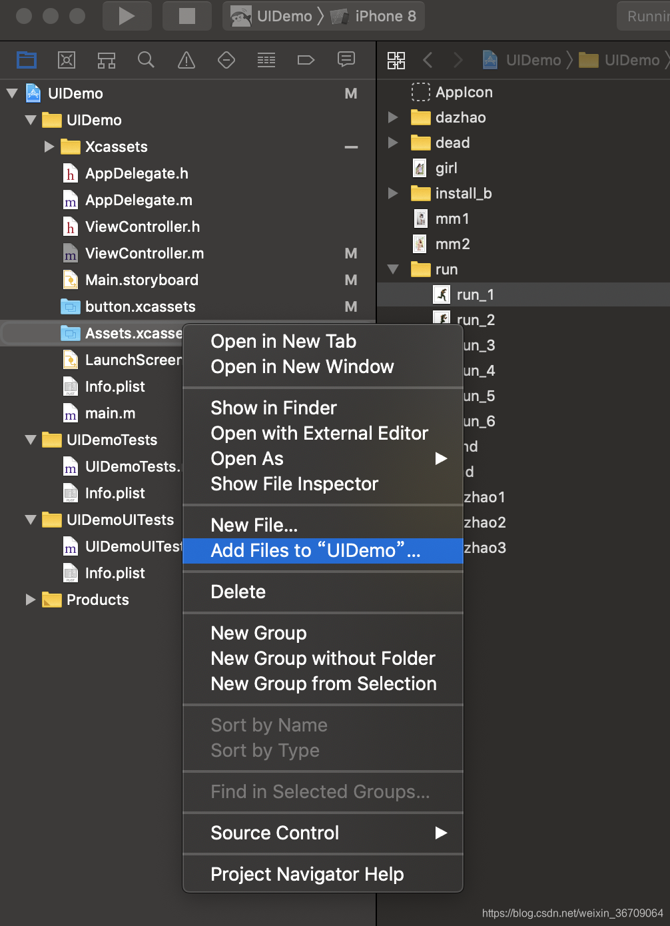The height and width of the screenshot is (926, 670).
Task: Select AppDelegate.h file
Action: point(137,173)
